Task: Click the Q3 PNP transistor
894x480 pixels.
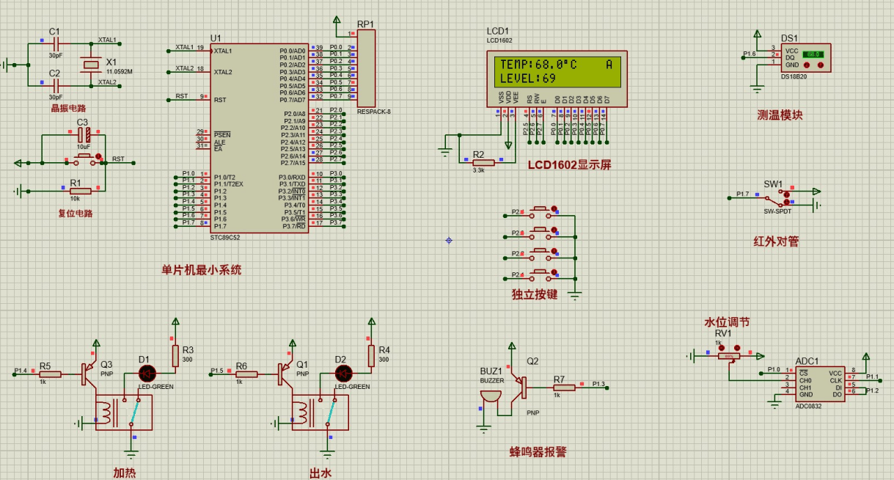Action: (89, 374)
